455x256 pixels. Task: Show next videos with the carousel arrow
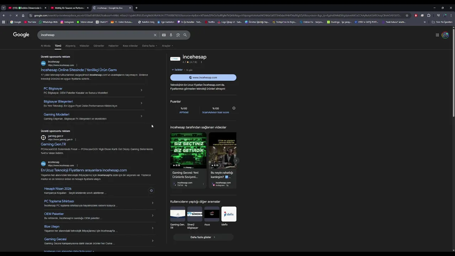click(236, 160)
